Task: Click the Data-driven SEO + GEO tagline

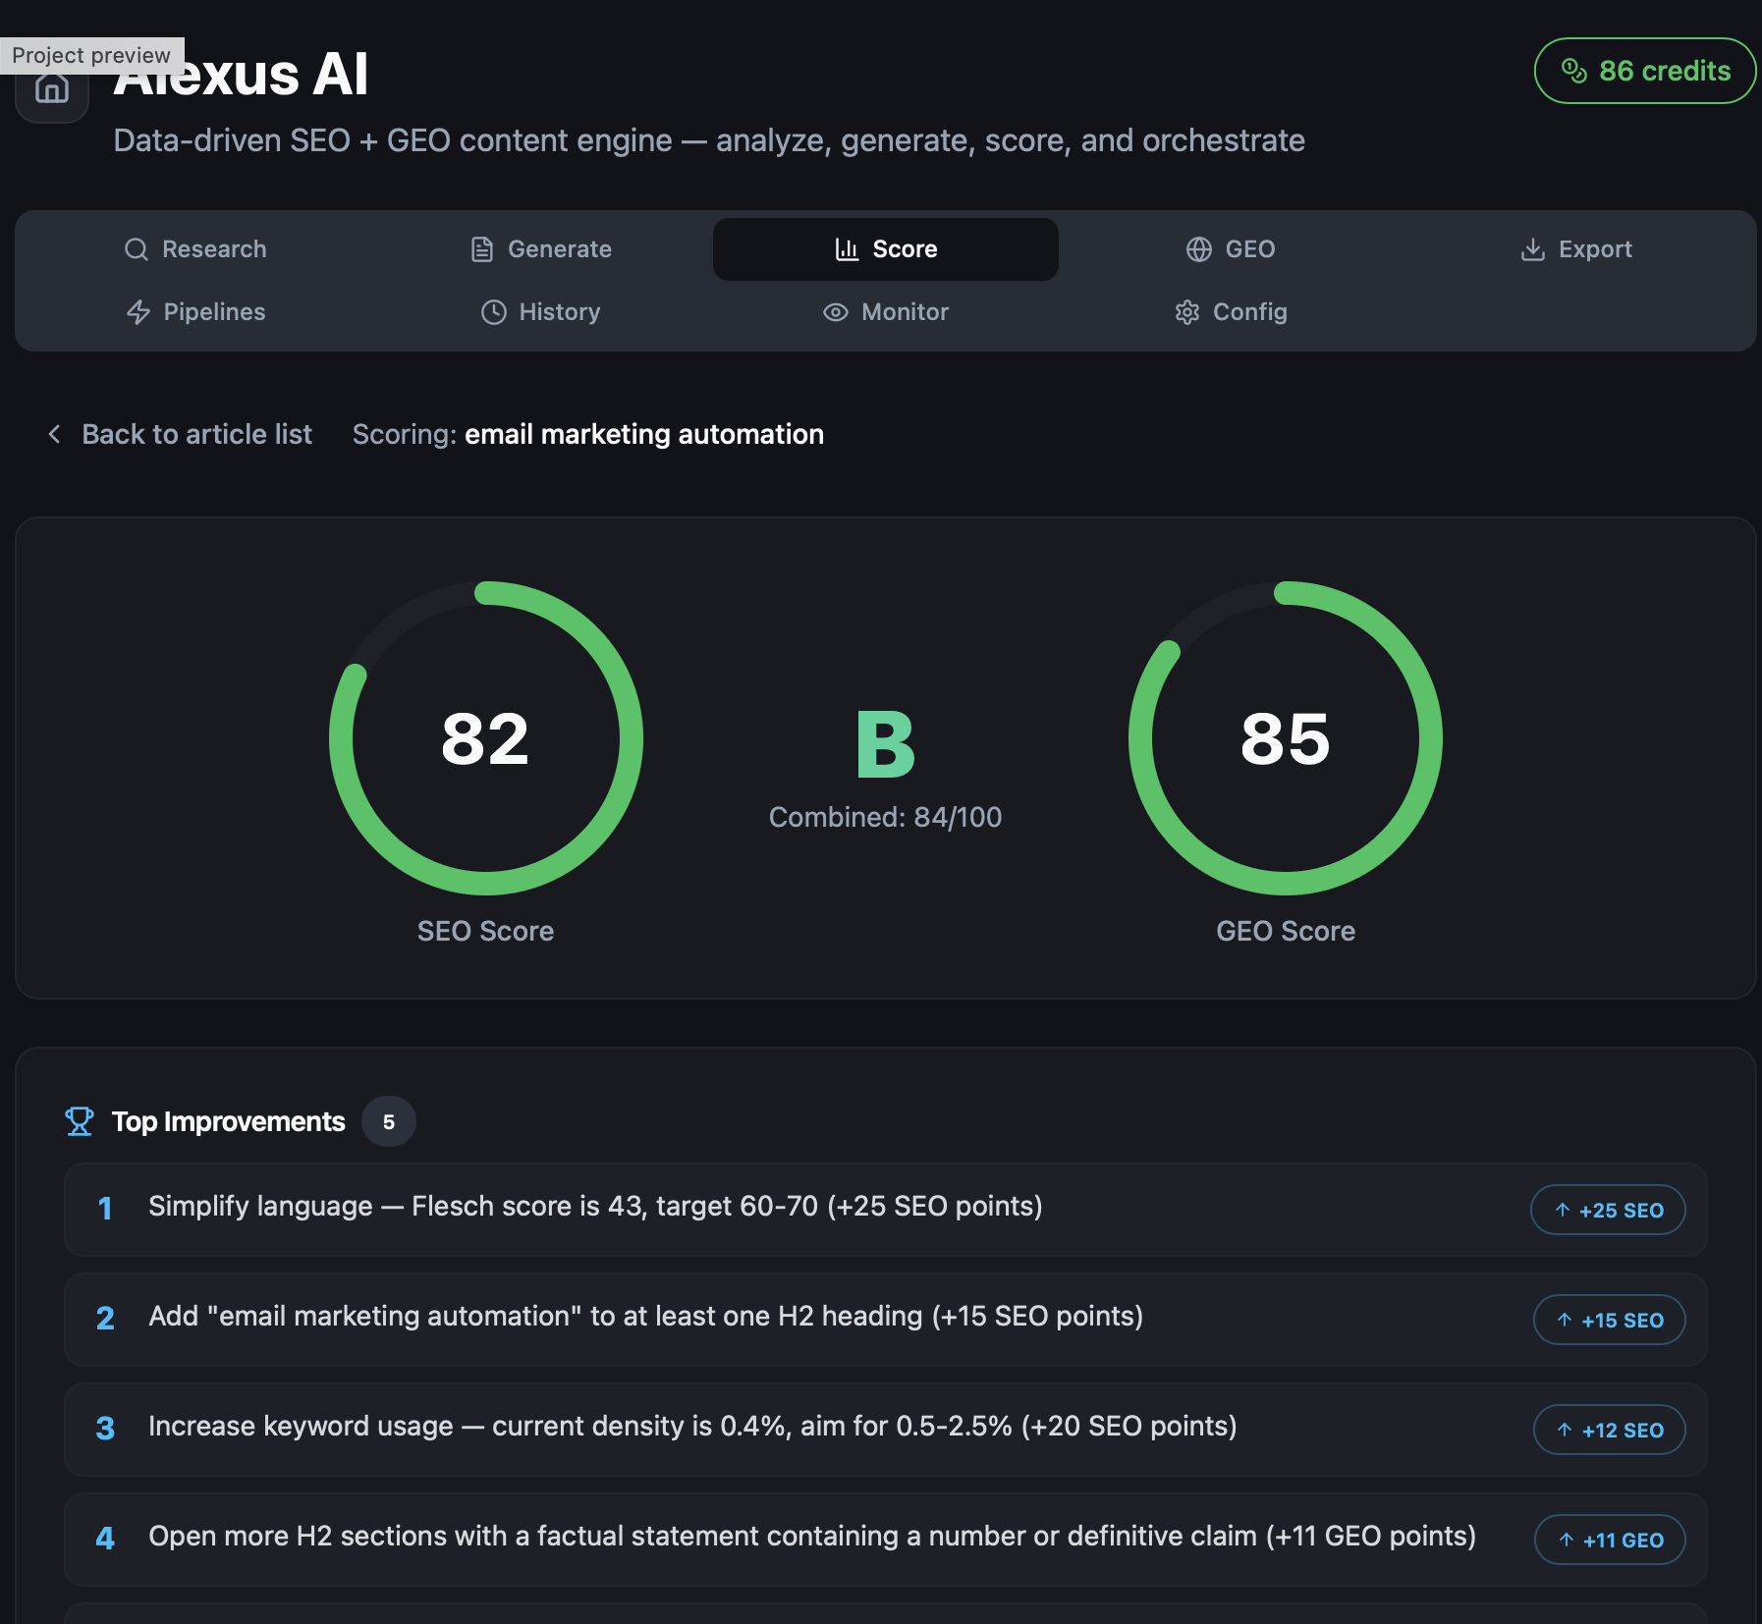Action: tap(709, 140)
